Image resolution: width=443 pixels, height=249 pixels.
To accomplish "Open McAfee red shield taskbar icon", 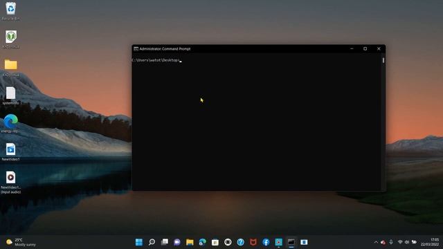I will point(253,242).
